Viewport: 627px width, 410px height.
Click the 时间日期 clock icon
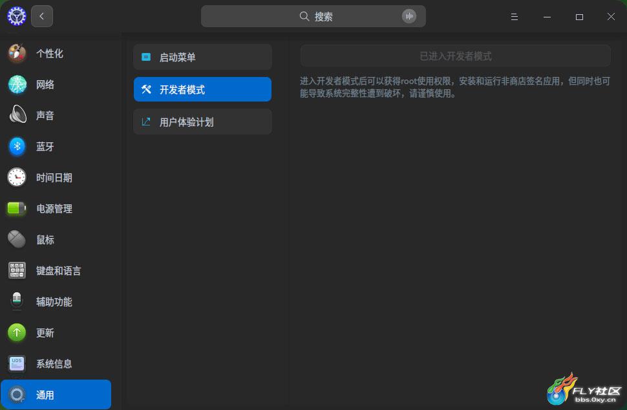[x=17, y=177]
